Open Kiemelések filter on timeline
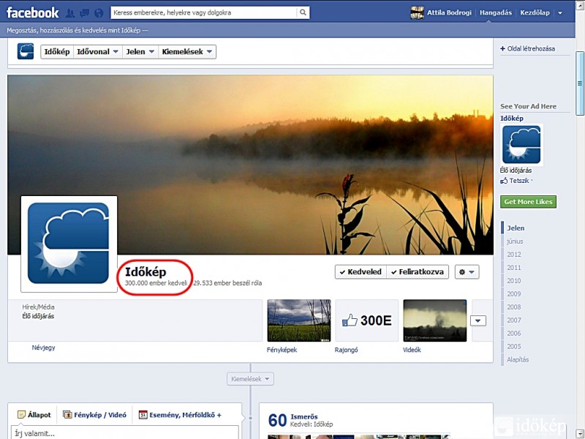The height and width of the screenshot is (439, 585). click(x=250, y=379)
